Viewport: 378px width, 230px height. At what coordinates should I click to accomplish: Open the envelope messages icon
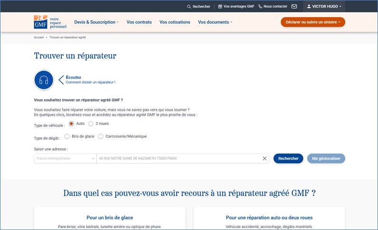point(294,7)
